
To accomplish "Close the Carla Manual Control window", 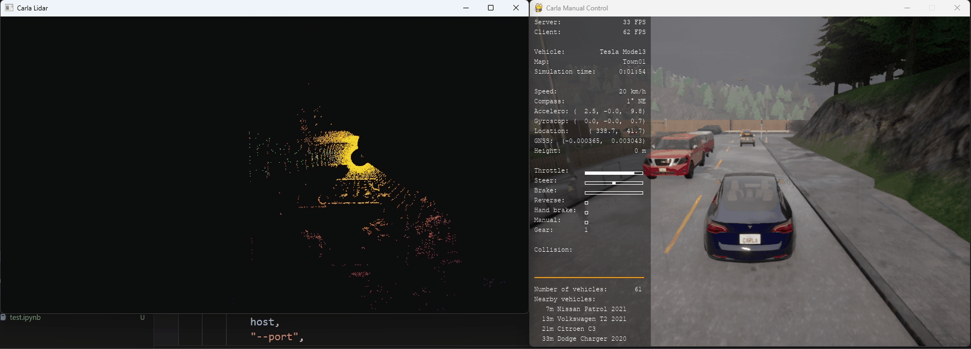I will (x=957, y=8).
